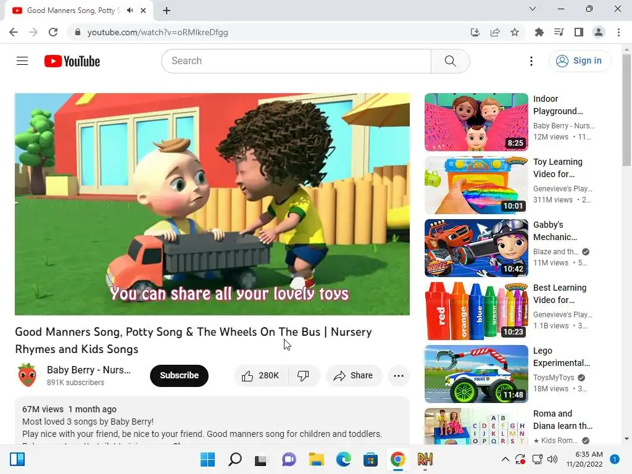The image size is (632, 474).
Task: Share the current video
Action: [354, 376]
